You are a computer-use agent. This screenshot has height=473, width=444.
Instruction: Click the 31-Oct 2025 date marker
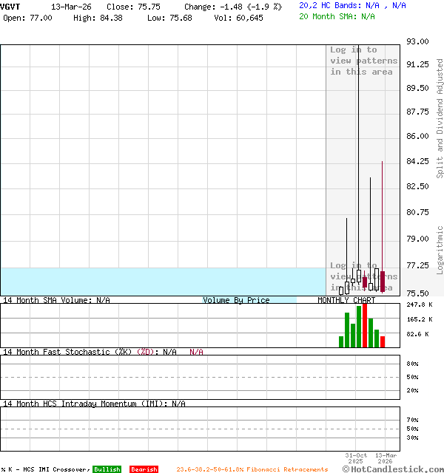tap(356, 458)
